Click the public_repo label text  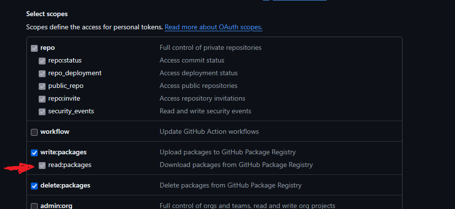[66, 86]
